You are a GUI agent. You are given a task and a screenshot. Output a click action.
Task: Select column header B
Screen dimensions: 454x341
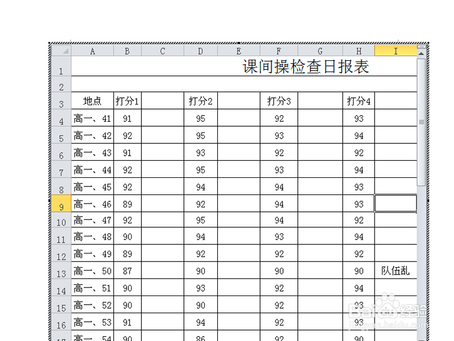(127, 51)
